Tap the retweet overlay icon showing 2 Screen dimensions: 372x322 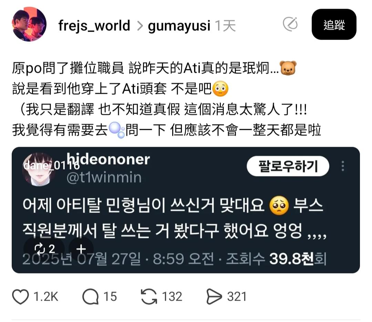point(44,249)
